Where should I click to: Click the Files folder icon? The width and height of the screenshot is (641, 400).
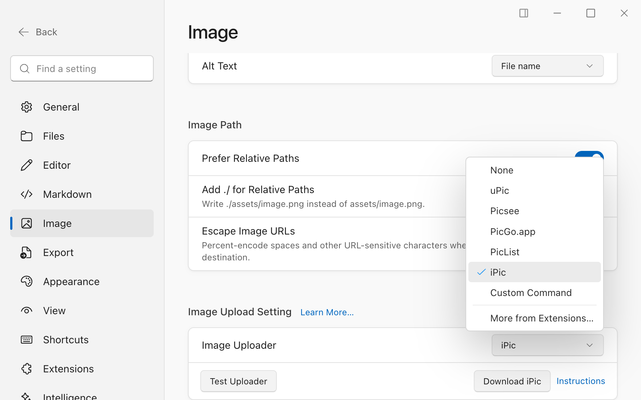coord(27,136)
